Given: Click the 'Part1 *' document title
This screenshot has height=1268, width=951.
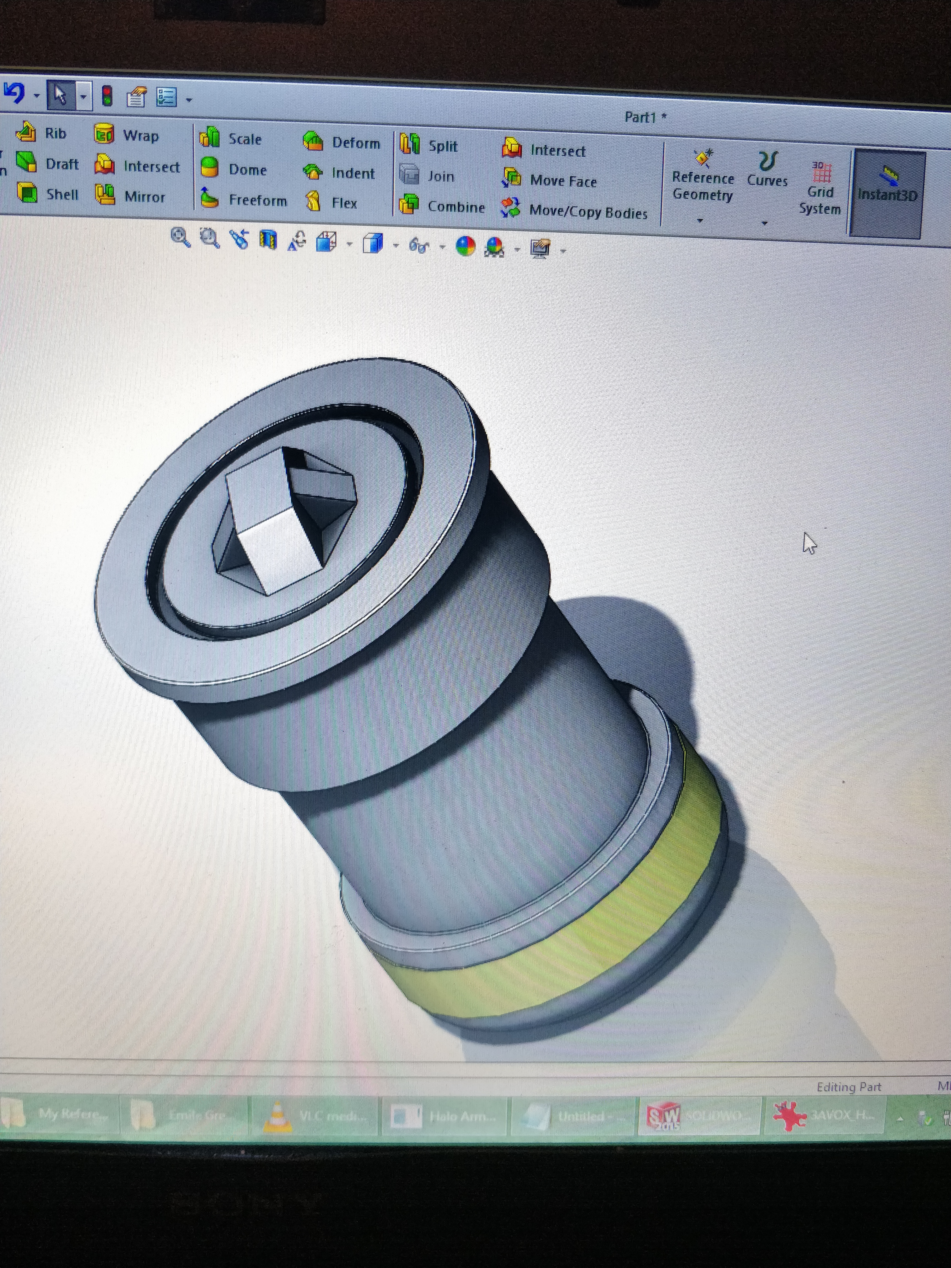Looking at the screenshot, I should click(x=646, y=117).
